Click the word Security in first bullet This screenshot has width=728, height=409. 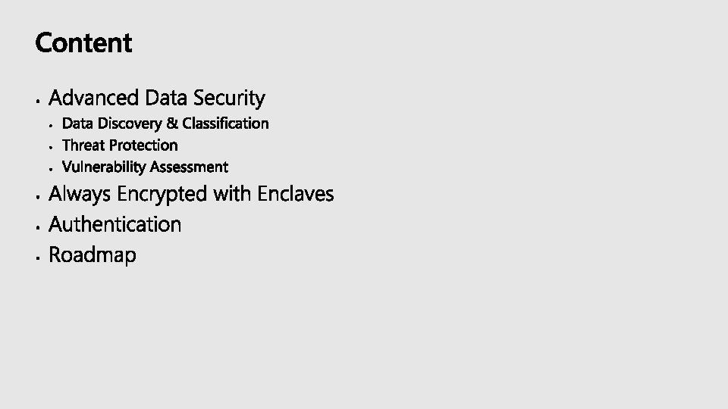229,98
